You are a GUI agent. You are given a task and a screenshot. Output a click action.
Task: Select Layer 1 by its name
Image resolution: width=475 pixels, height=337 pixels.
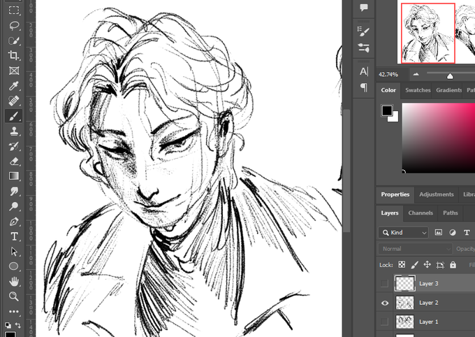point(428,322)
